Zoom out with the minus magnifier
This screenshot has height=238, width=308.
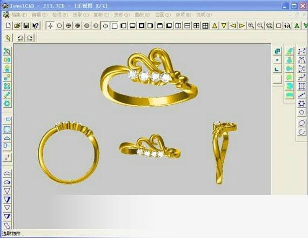[260, 26]
